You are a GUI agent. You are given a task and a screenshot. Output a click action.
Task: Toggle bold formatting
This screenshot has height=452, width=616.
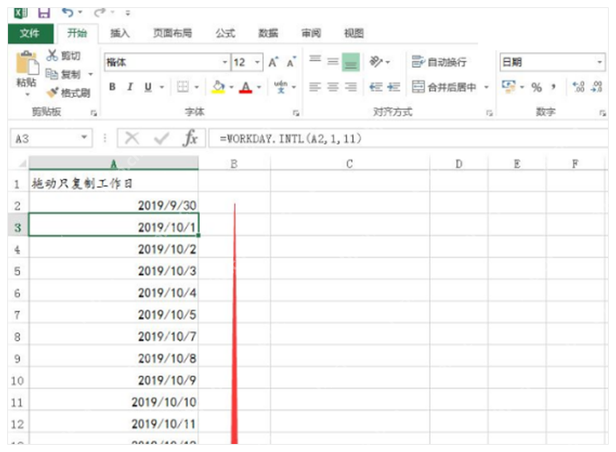[x=113, y=87]
